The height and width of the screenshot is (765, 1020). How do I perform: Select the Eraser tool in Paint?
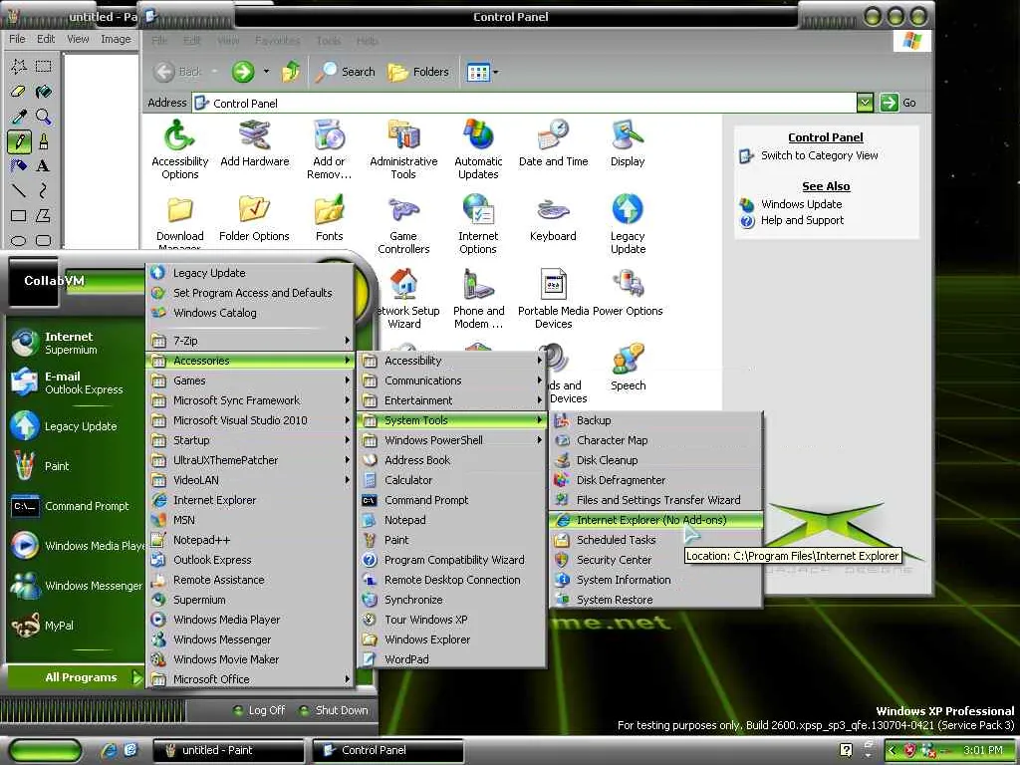(x=19, y=91)
